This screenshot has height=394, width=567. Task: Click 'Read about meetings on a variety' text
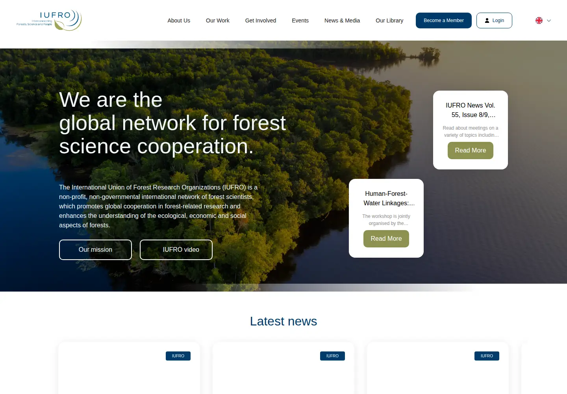pyautogui.click(x=471, y=132)
